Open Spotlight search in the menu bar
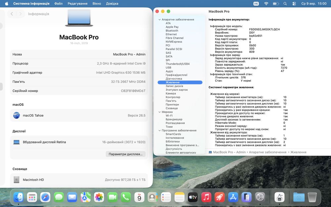 coord(285,4)
